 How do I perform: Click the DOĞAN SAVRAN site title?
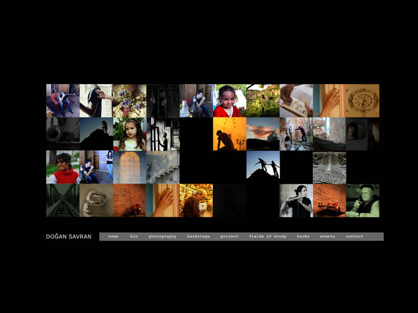(69, 236)
